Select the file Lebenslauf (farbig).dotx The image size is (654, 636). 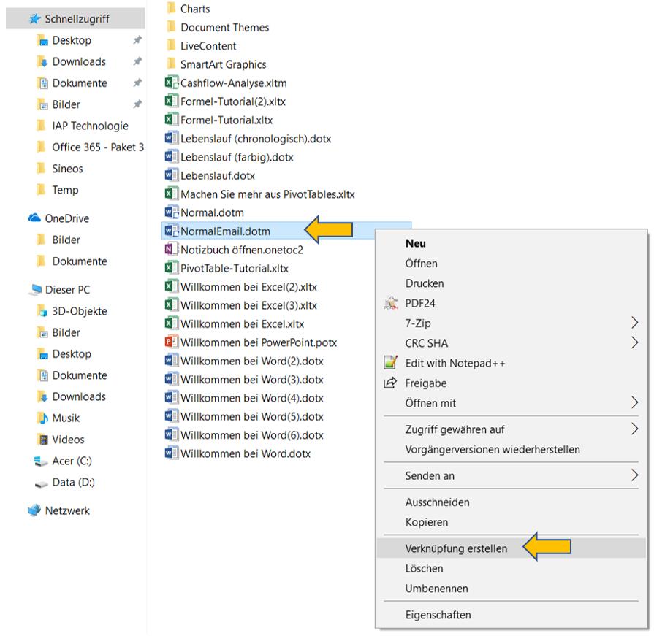pyautogui.click(x=237, y=157)
